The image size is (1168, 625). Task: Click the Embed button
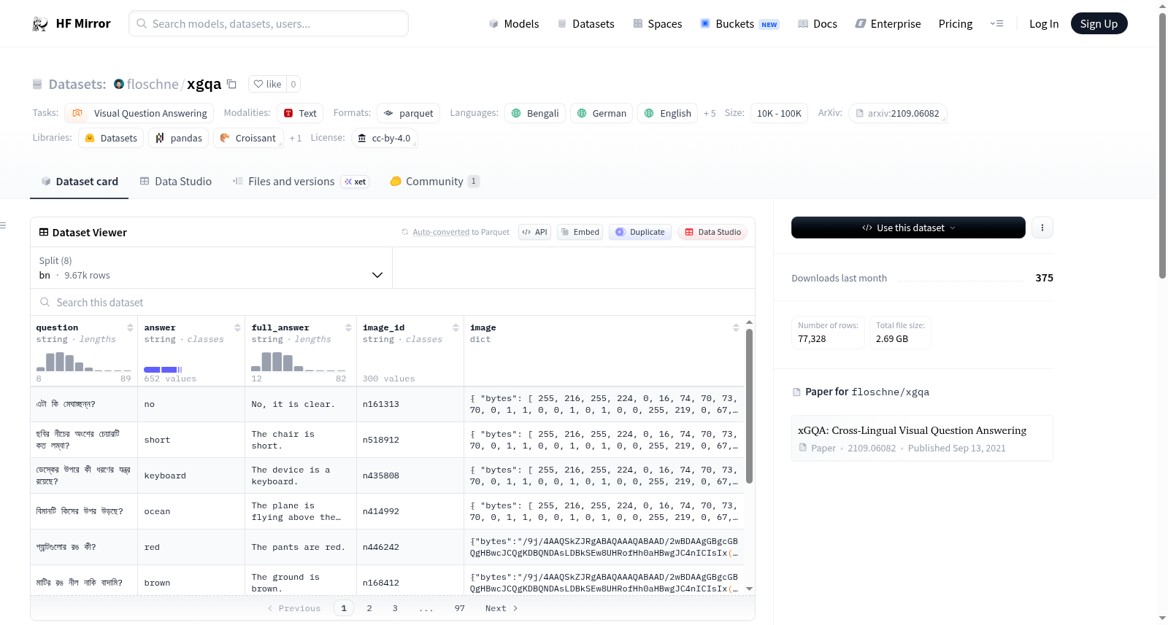coord(580,232)
